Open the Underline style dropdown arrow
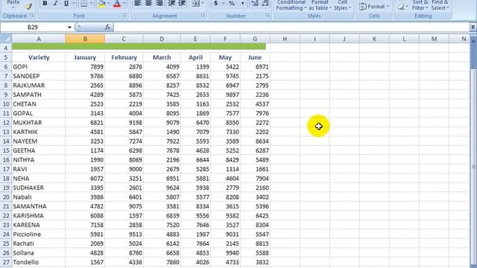 [74, 3]
